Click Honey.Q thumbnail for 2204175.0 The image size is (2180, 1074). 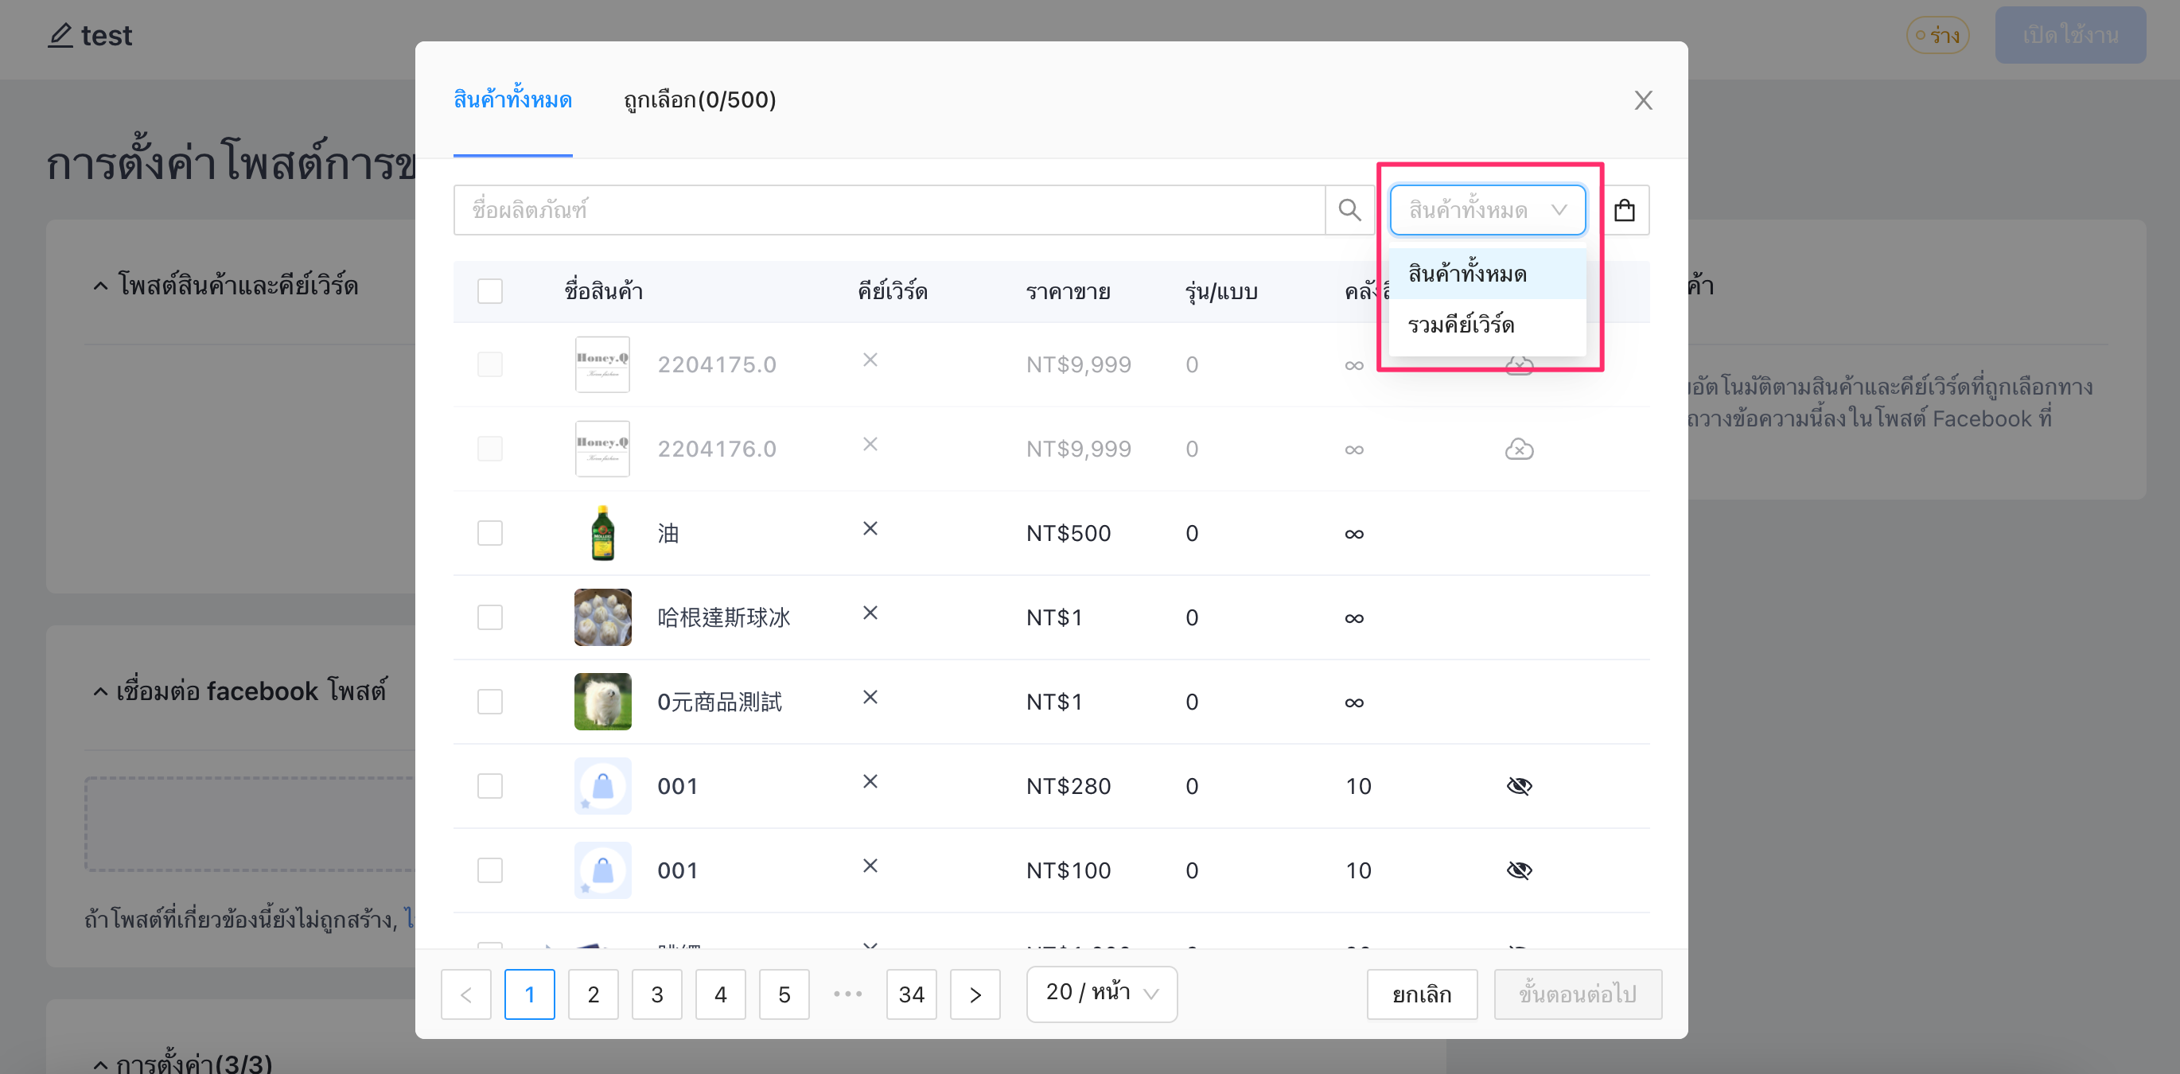602,365
